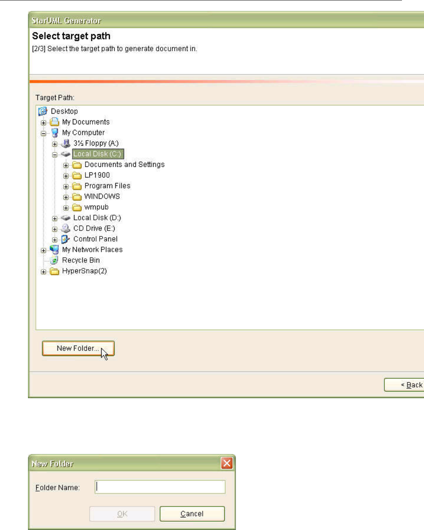This screenshot has width=424, height=530.
Task: Click the 3½ Floppy (A:) drive icon
Action: tap(66, 143)
